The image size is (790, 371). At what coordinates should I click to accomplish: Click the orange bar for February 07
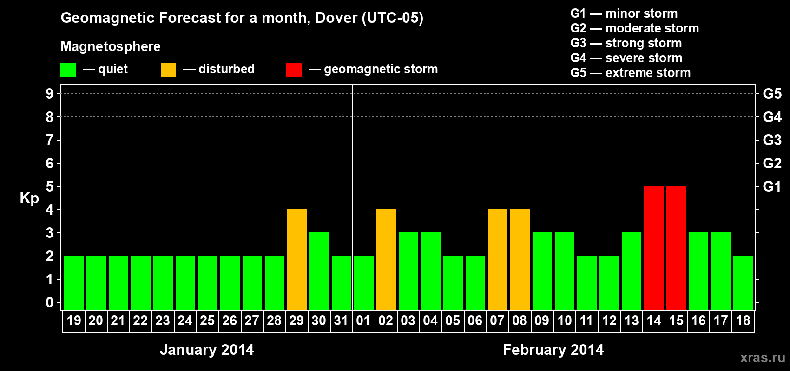(x=498, y=260)
